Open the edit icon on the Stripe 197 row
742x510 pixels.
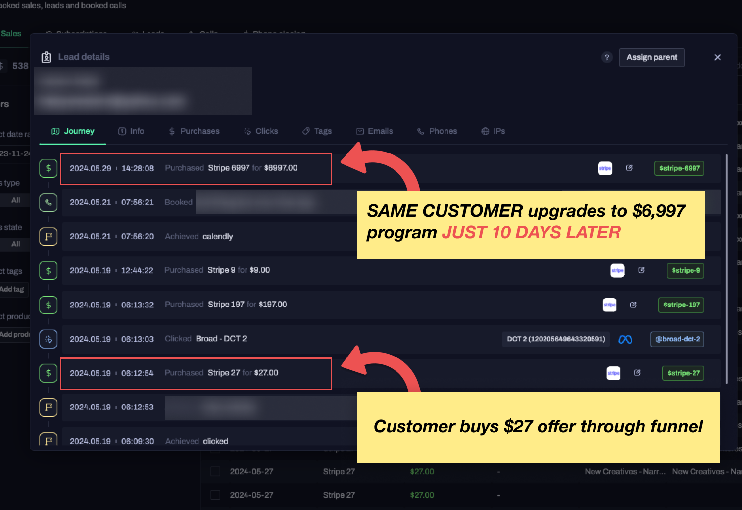(x=633, y=305)
